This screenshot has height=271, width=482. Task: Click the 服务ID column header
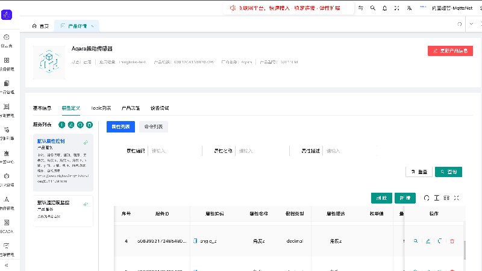[x=162, y=214]
